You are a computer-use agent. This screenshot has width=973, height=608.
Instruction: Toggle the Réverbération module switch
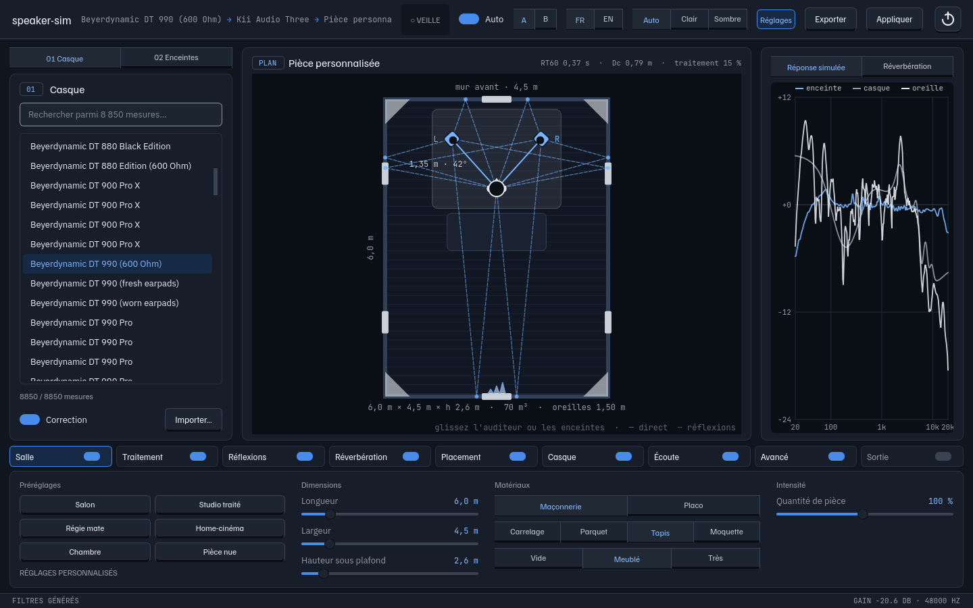click(x=411, y=457)
